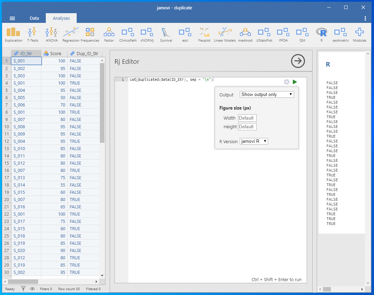
Task: Open the T-Tests analysis menu
Action: click(33, 35)
